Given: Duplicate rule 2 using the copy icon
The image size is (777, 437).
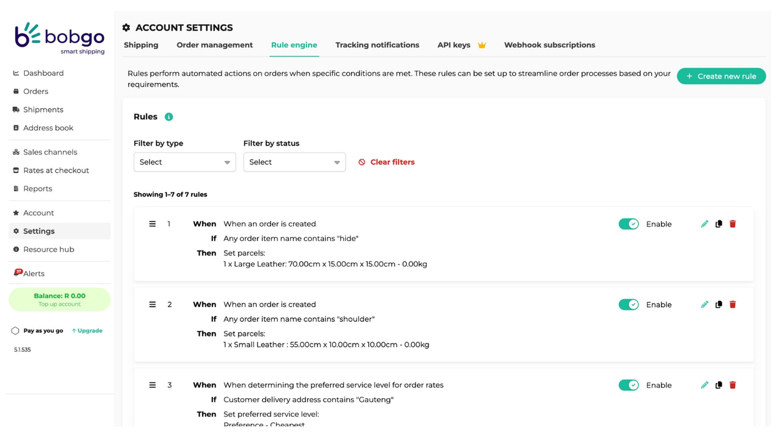Looking at the screenshot, I should point(718,304).
